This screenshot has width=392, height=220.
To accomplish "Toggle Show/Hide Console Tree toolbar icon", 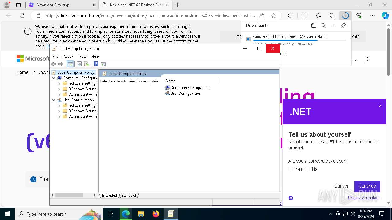I will (70, 64).
